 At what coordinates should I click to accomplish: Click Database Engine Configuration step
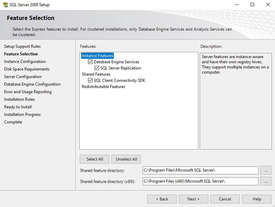(32, 84)
